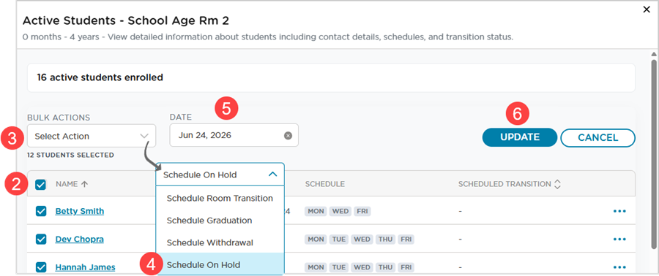
Task: Click the 16 active students enrolled text
Action: tap(100, 77)
